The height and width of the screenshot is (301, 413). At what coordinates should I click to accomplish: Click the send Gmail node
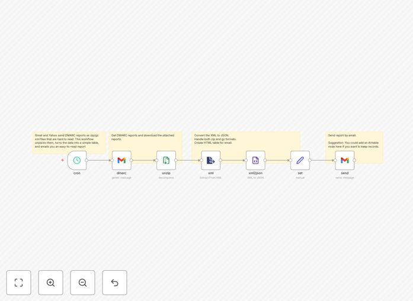[x=345, y=160]
